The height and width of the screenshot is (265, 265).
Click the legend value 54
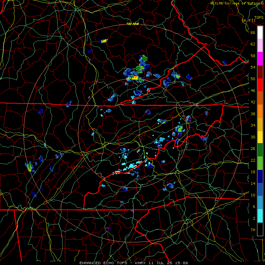tap(253, 67)
